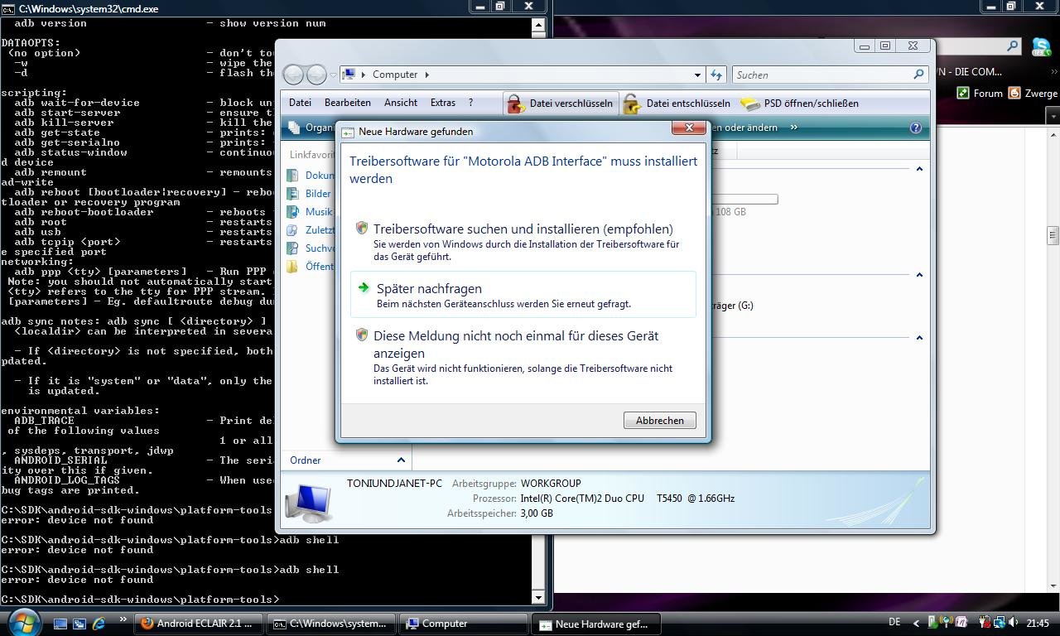The height and width of the screenshot is (636, 1060).
Task: Click Switch between windows quick launch icon
Action: point(79,624)
